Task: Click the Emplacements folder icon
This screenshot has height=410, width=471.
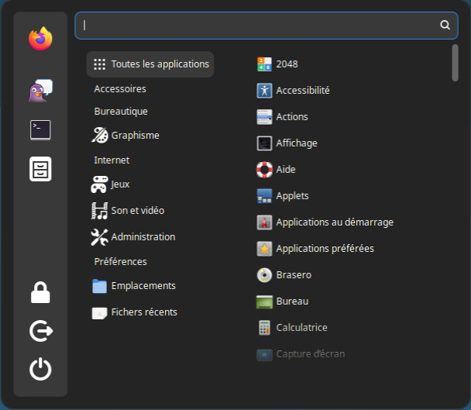Action: pos(99,286)
